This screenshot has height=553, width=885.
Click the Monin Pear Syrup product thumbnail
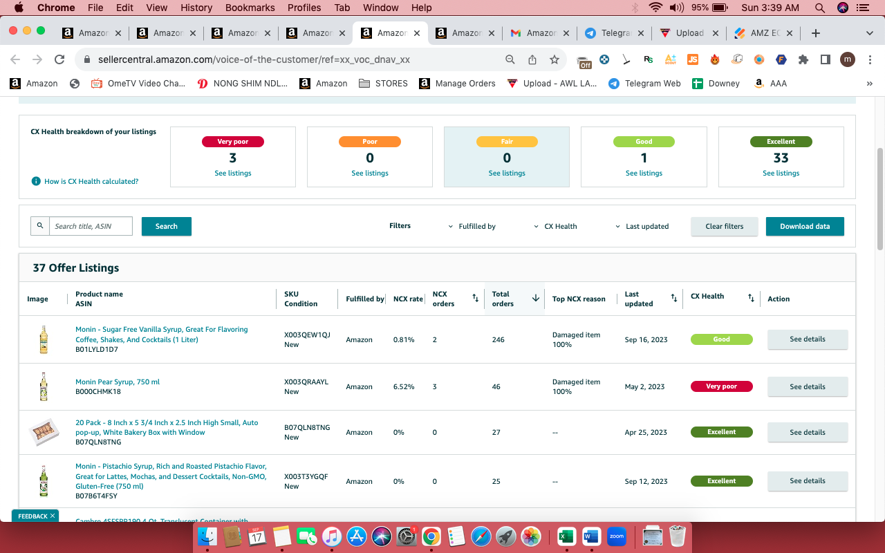point(44,386)
